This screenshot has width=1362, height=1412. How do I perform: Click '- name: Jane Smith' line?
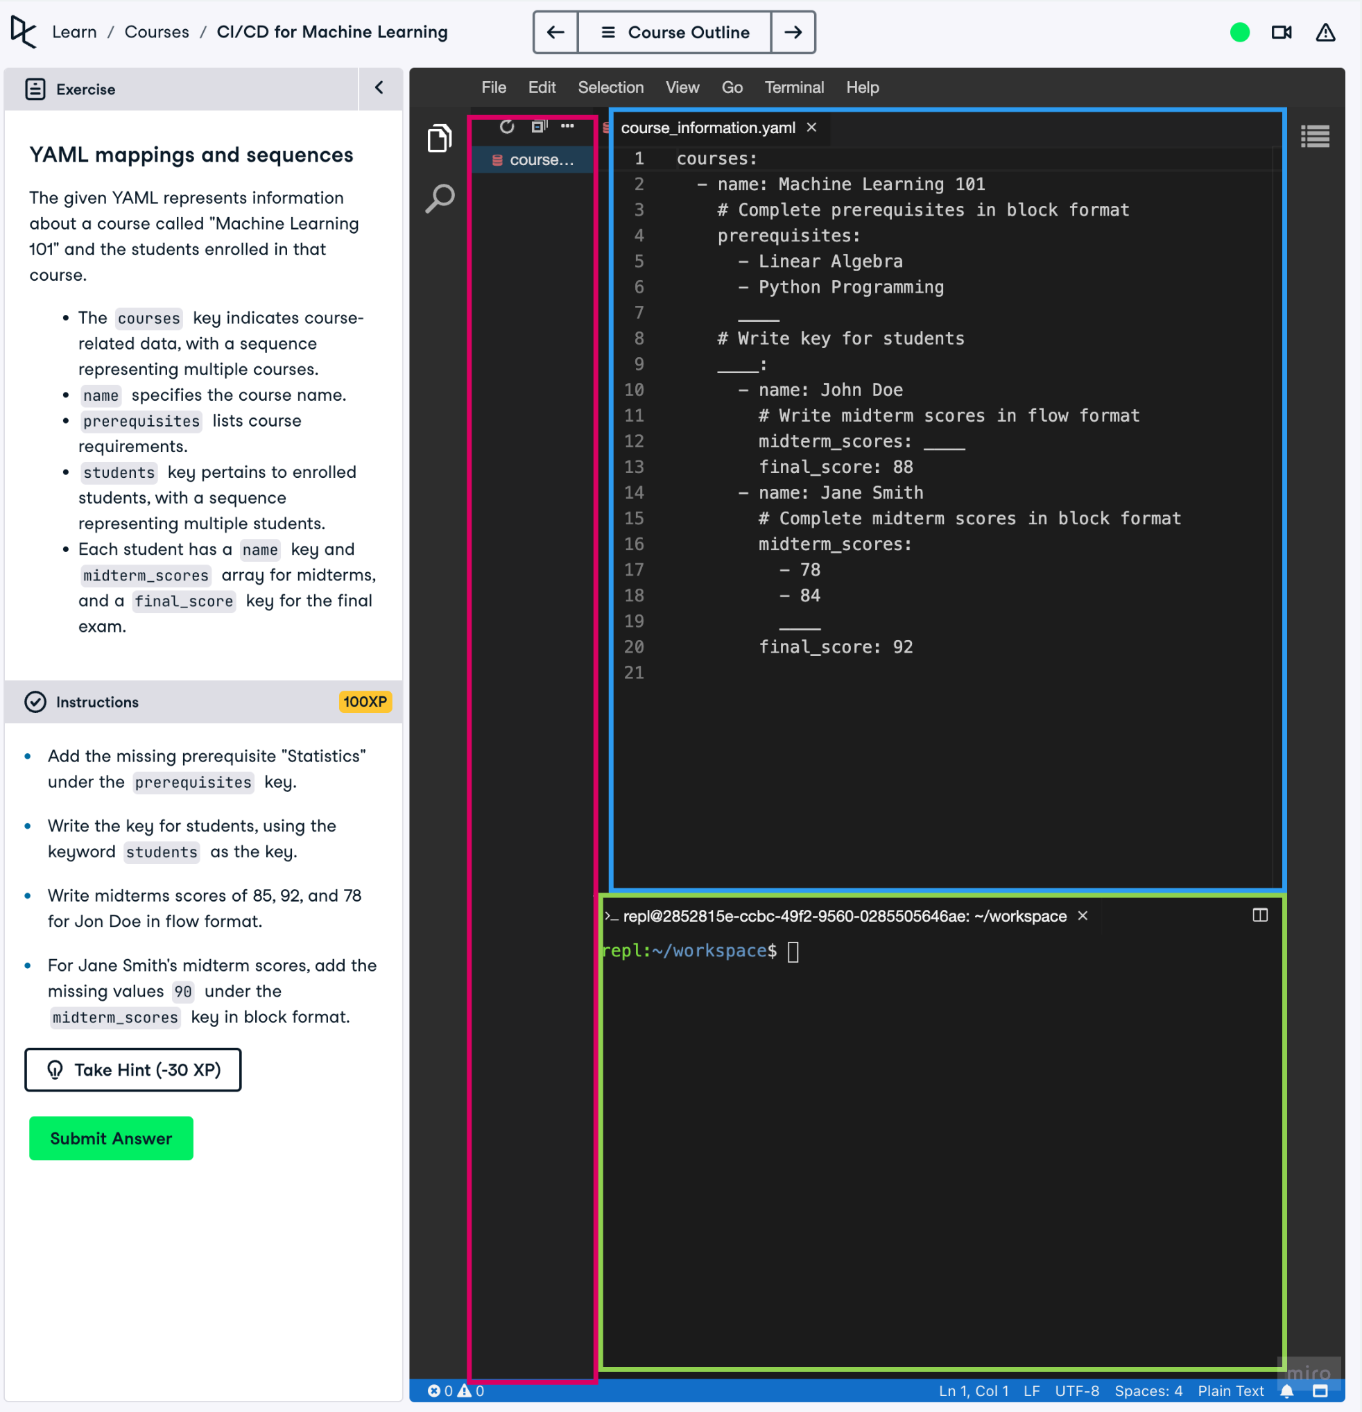pyautogui.click(x=831, y=493)
